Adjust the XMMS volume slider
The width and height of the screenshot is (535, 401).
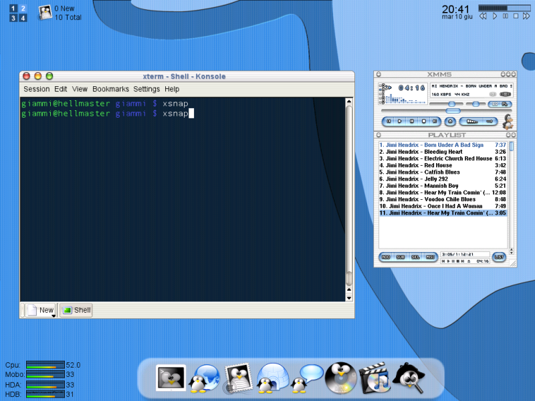click(446, 104)
